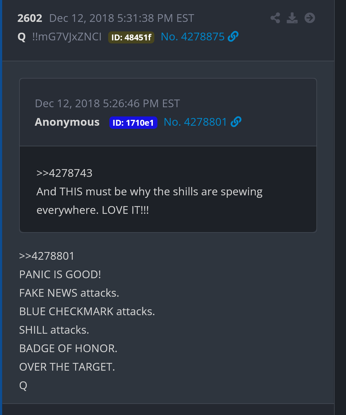Click the >>4278743 reply reference

coord(64,173)
